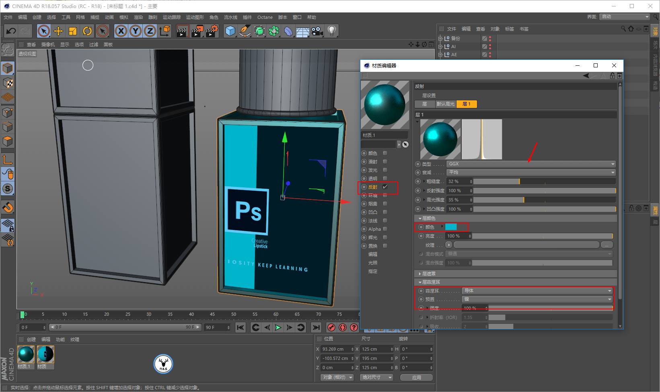Screen dimensions: 660x392
Task: Click the Make Editable icon
Action: (8, 50)
